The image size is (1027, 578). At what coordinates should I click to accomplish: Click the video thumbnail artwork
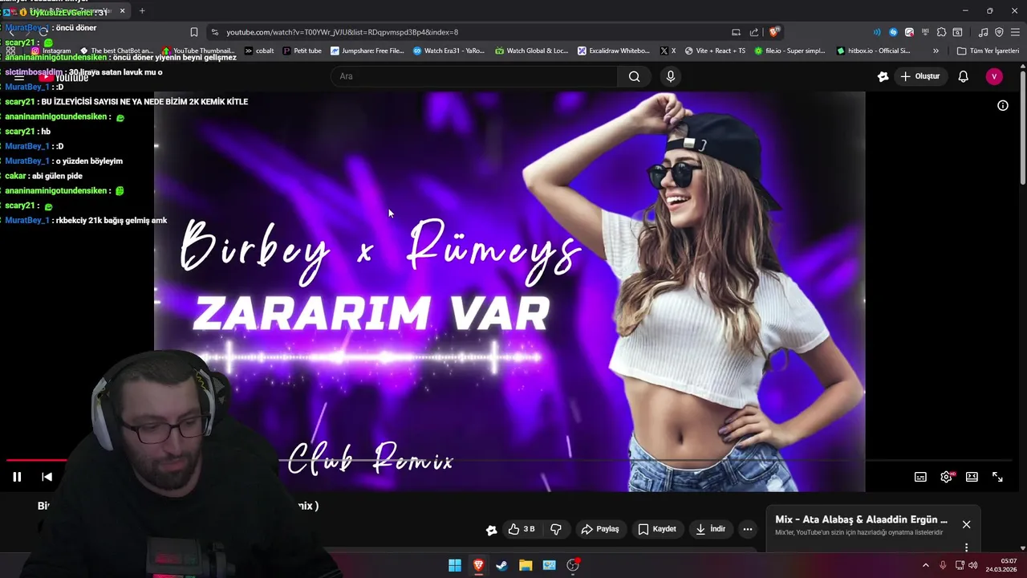tap(509, 291)
